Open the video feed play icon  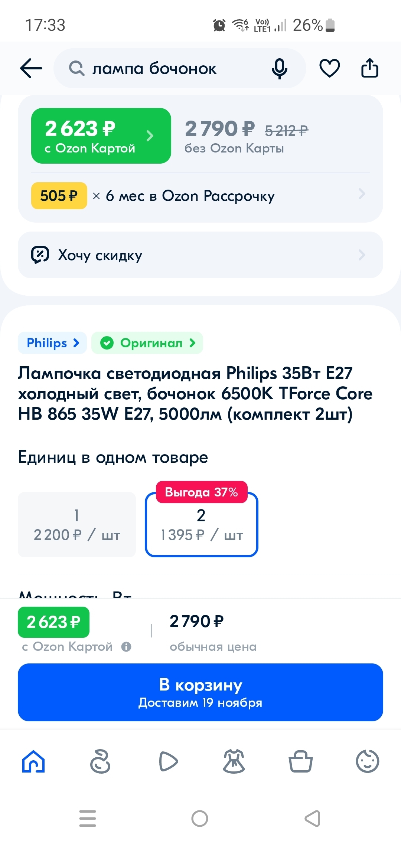point(168,761)
